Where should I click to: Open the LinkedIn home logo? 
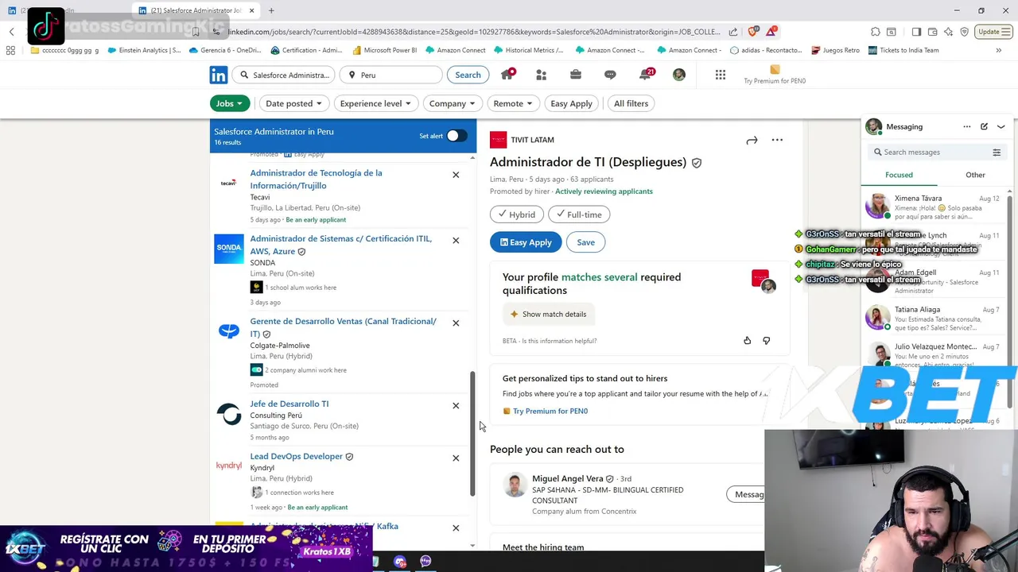point(219,75)
